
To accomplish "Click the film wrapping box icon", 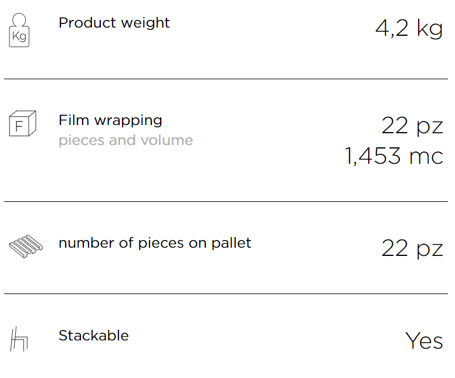I will [23, 123].
